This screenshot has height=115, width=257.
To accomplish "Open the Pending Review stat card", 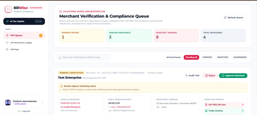I will click(82, 36).
